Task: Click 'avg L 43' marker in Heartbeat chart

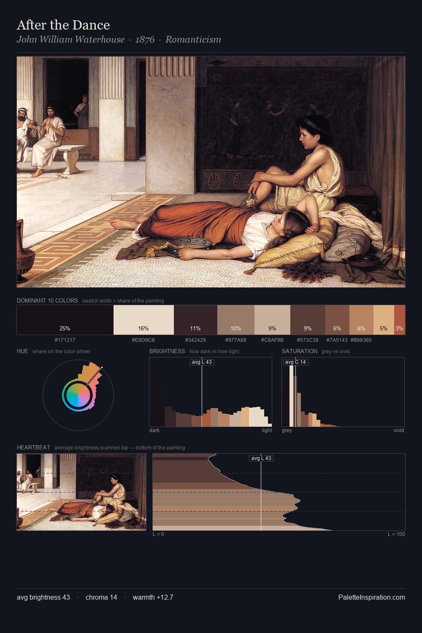Action: click(x=261, y=458)
